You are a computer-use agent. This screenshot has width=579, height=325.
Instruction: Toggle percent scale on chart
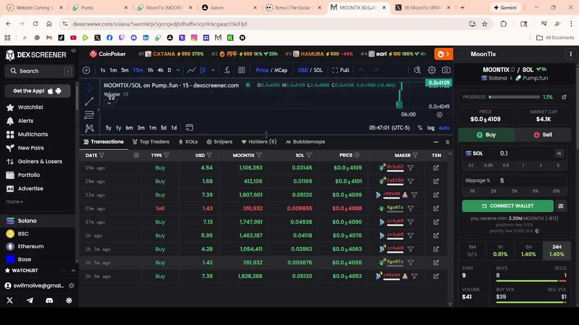point(420,128)
